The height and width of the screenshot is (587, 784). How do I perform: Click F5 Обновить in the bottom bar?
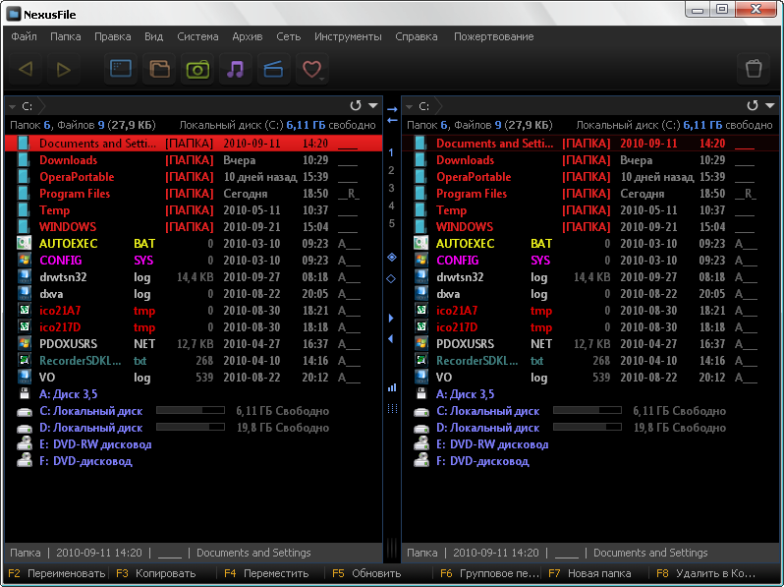pyautogui.click(x=366, y=573)
